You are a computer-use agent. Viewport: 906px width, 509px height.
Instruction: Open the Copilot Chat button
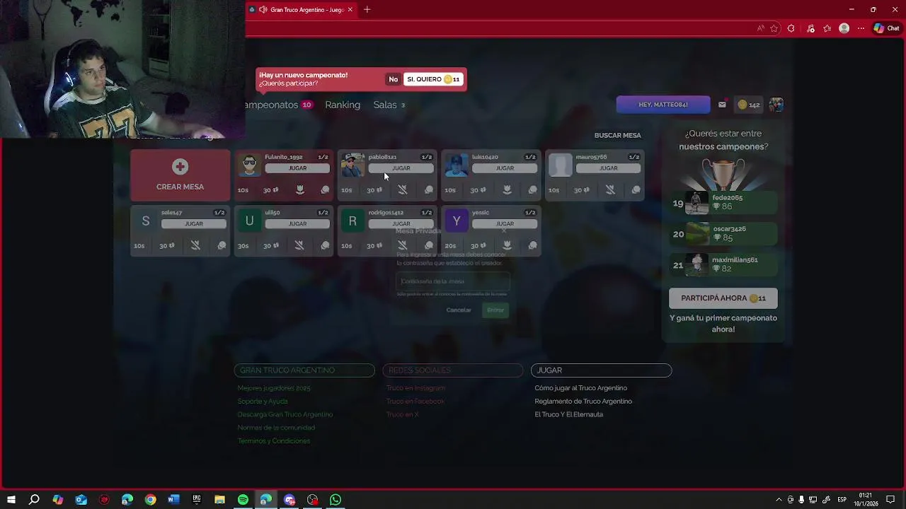(887, 28)
